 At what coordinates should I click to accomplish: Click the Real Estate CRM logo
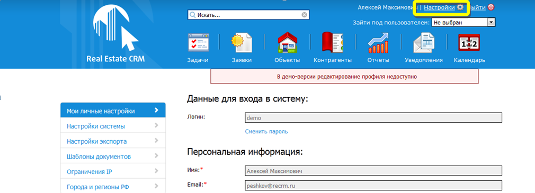[115, 34]
